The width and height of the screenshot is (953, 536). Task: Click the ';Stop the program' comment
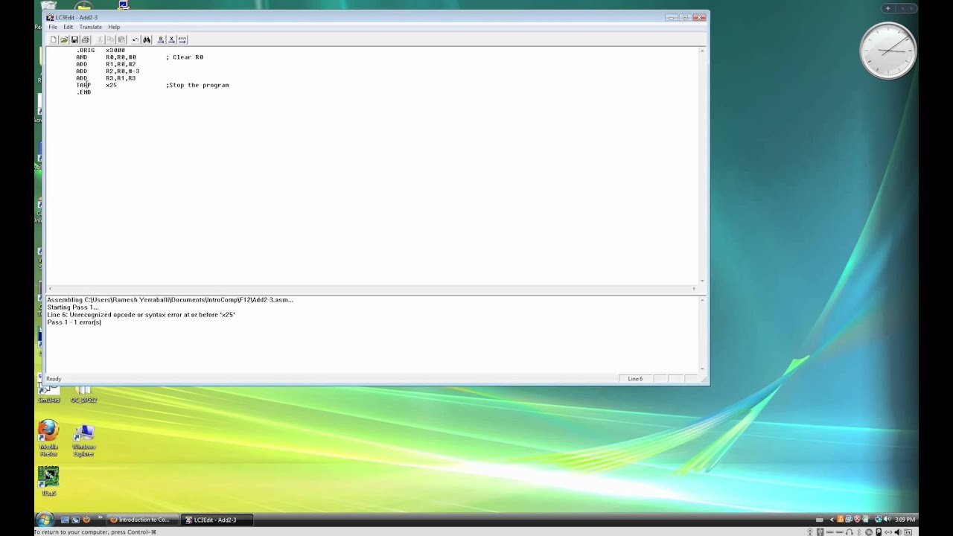point(197,85)
